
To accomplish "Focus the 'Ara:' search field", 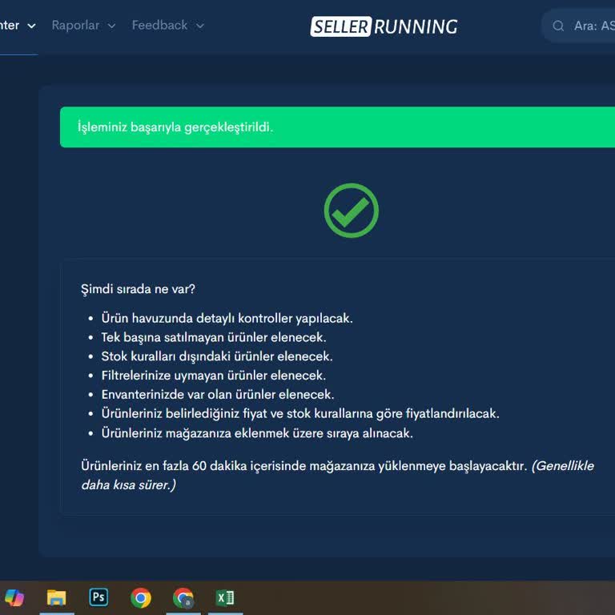I will coord(578,26).
